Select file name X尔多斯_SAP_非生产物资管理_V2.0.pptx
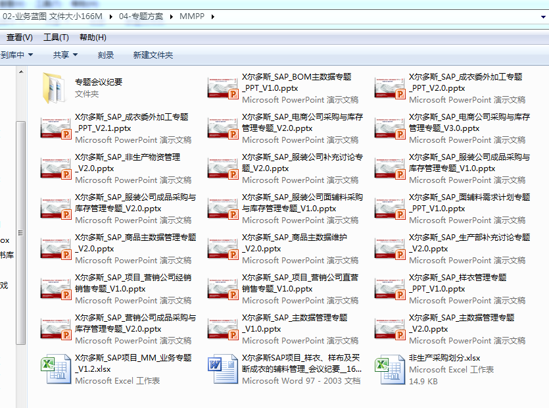Viewport: 549px width, 408px height. pos(128,163)
